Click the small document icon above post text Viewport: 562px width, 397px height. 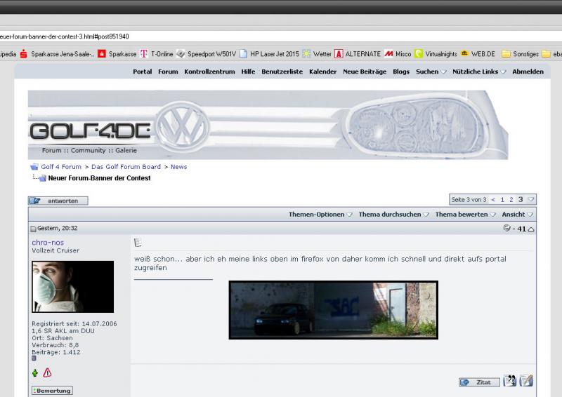[138, 243]
